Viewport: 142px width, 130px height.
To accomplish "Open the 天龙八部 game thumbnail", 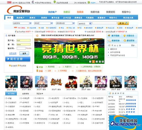I will 101,82.
